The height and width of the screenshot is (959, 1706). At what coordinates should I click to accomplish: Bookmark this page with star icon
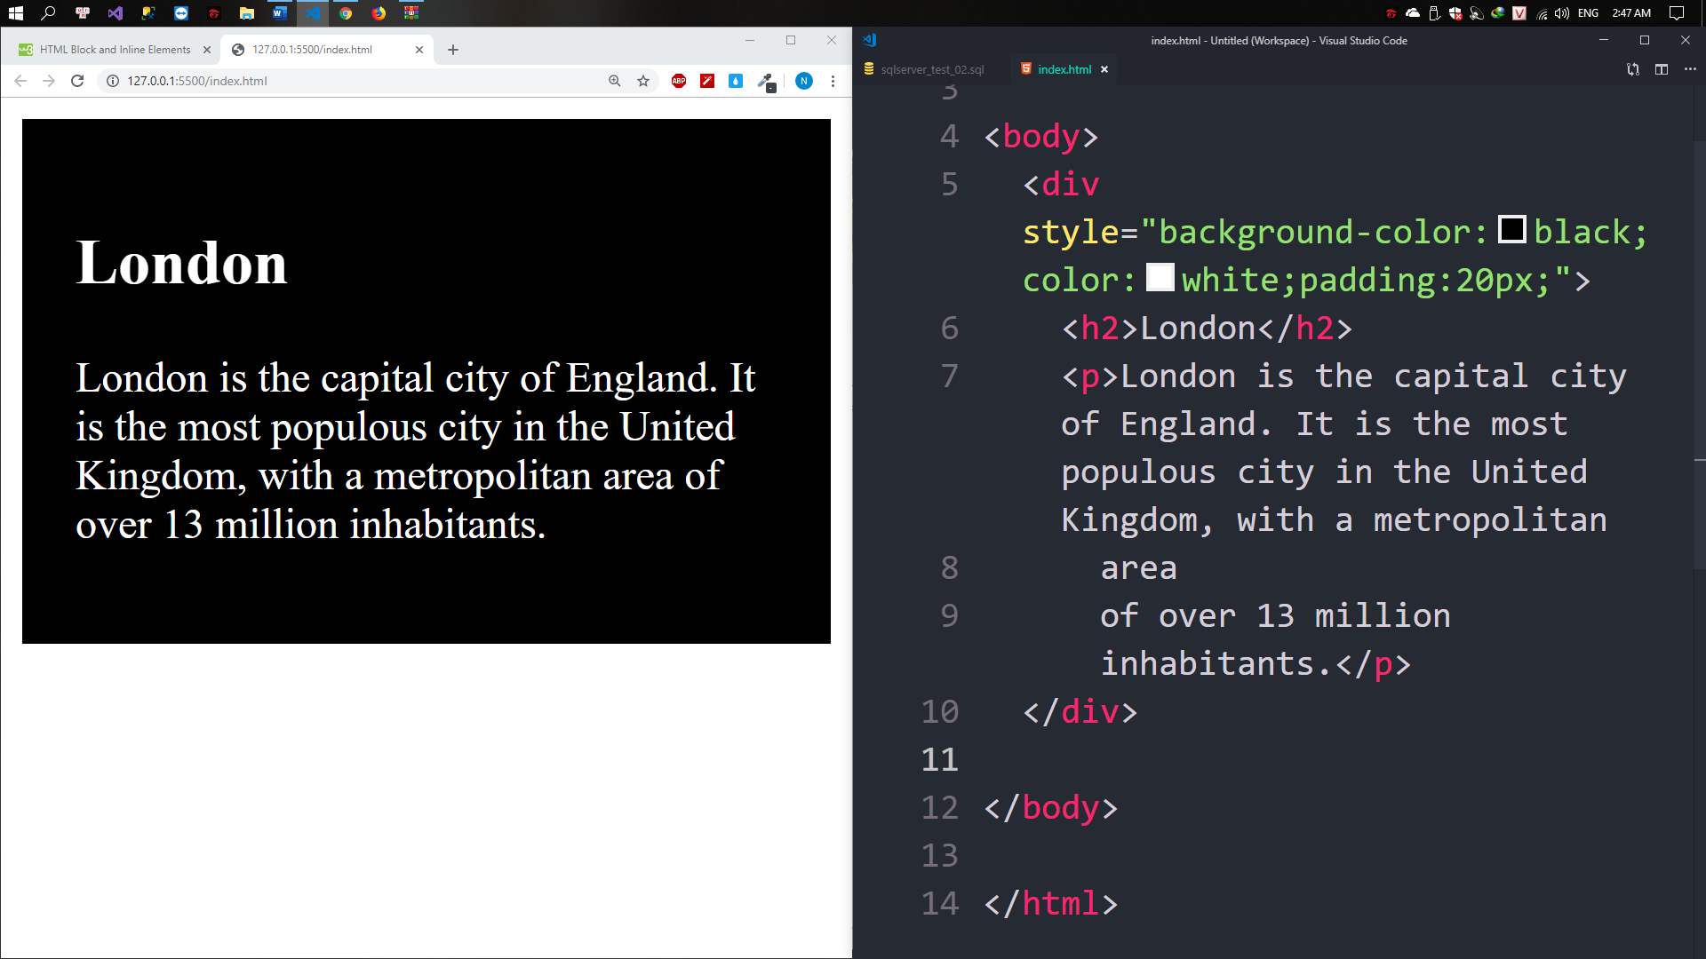[x=643, y=81]
